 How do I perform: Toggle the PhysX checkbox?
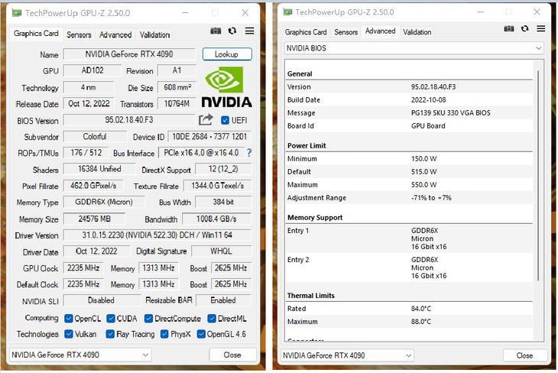164,334
